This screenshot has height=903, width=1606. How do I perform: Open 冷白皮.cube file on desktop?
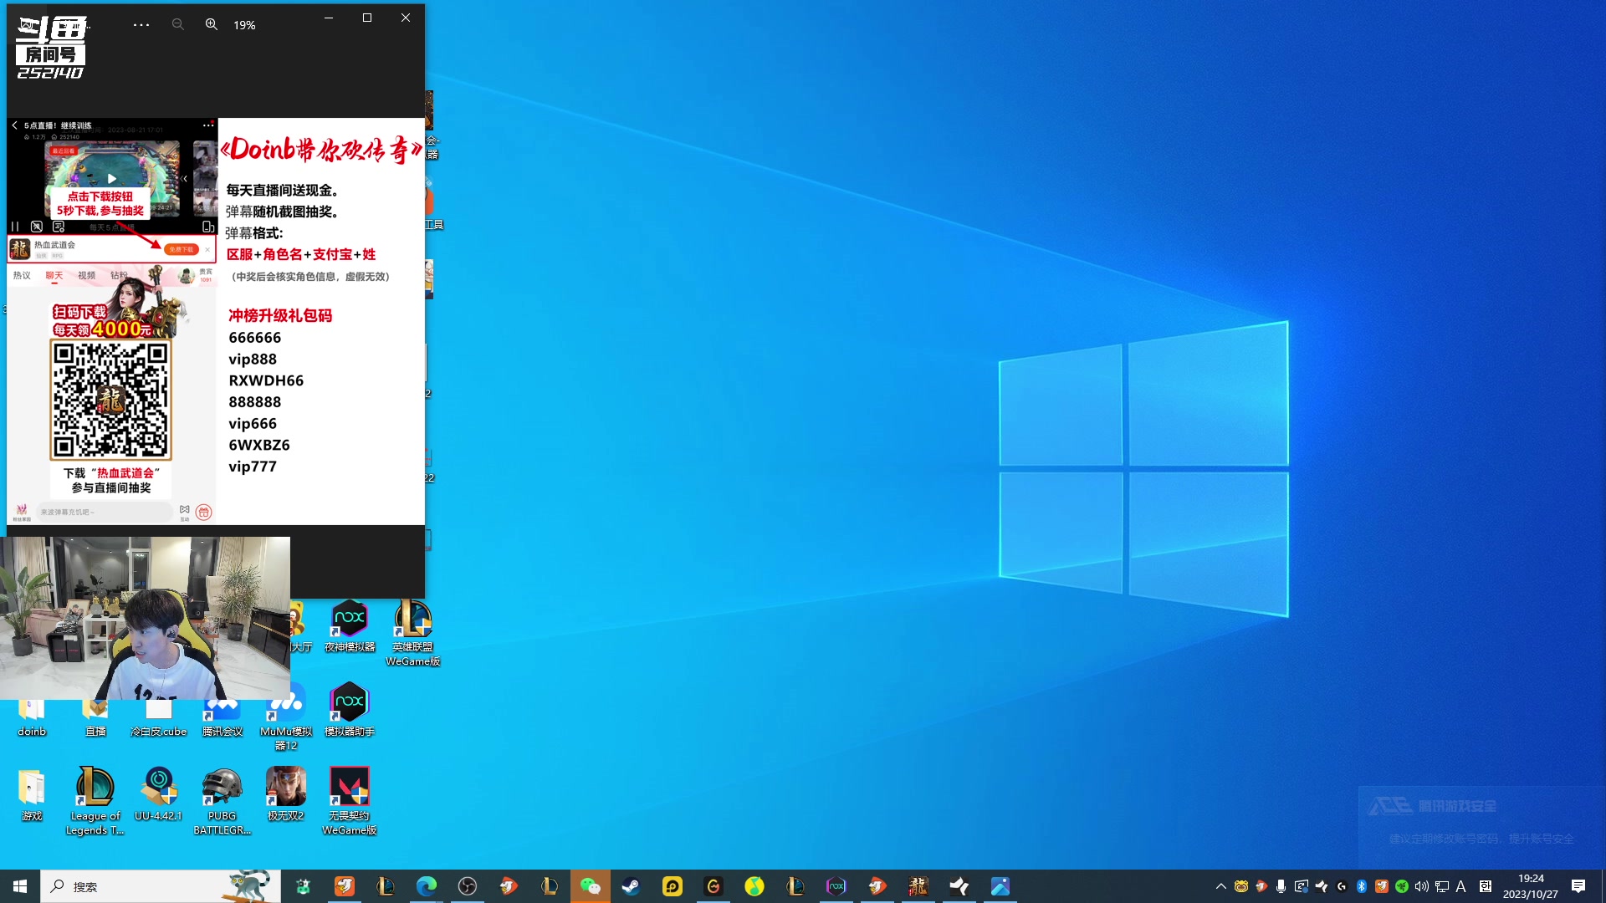tap(159, 719)
